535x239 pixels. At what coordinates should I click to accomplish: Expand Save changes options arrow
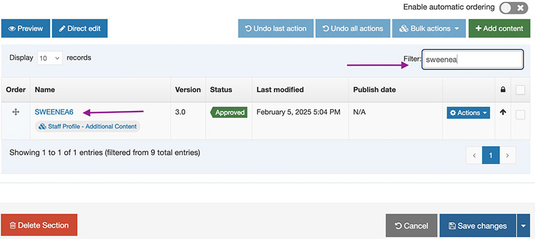pos(524,226)
